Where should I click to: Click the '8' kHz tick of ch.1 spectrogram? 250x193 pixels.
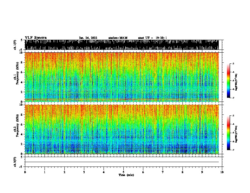[x=22, y=62]
